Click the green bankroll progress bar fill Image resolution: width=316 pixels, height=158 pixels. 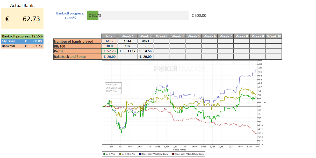[x=92, y=15]
